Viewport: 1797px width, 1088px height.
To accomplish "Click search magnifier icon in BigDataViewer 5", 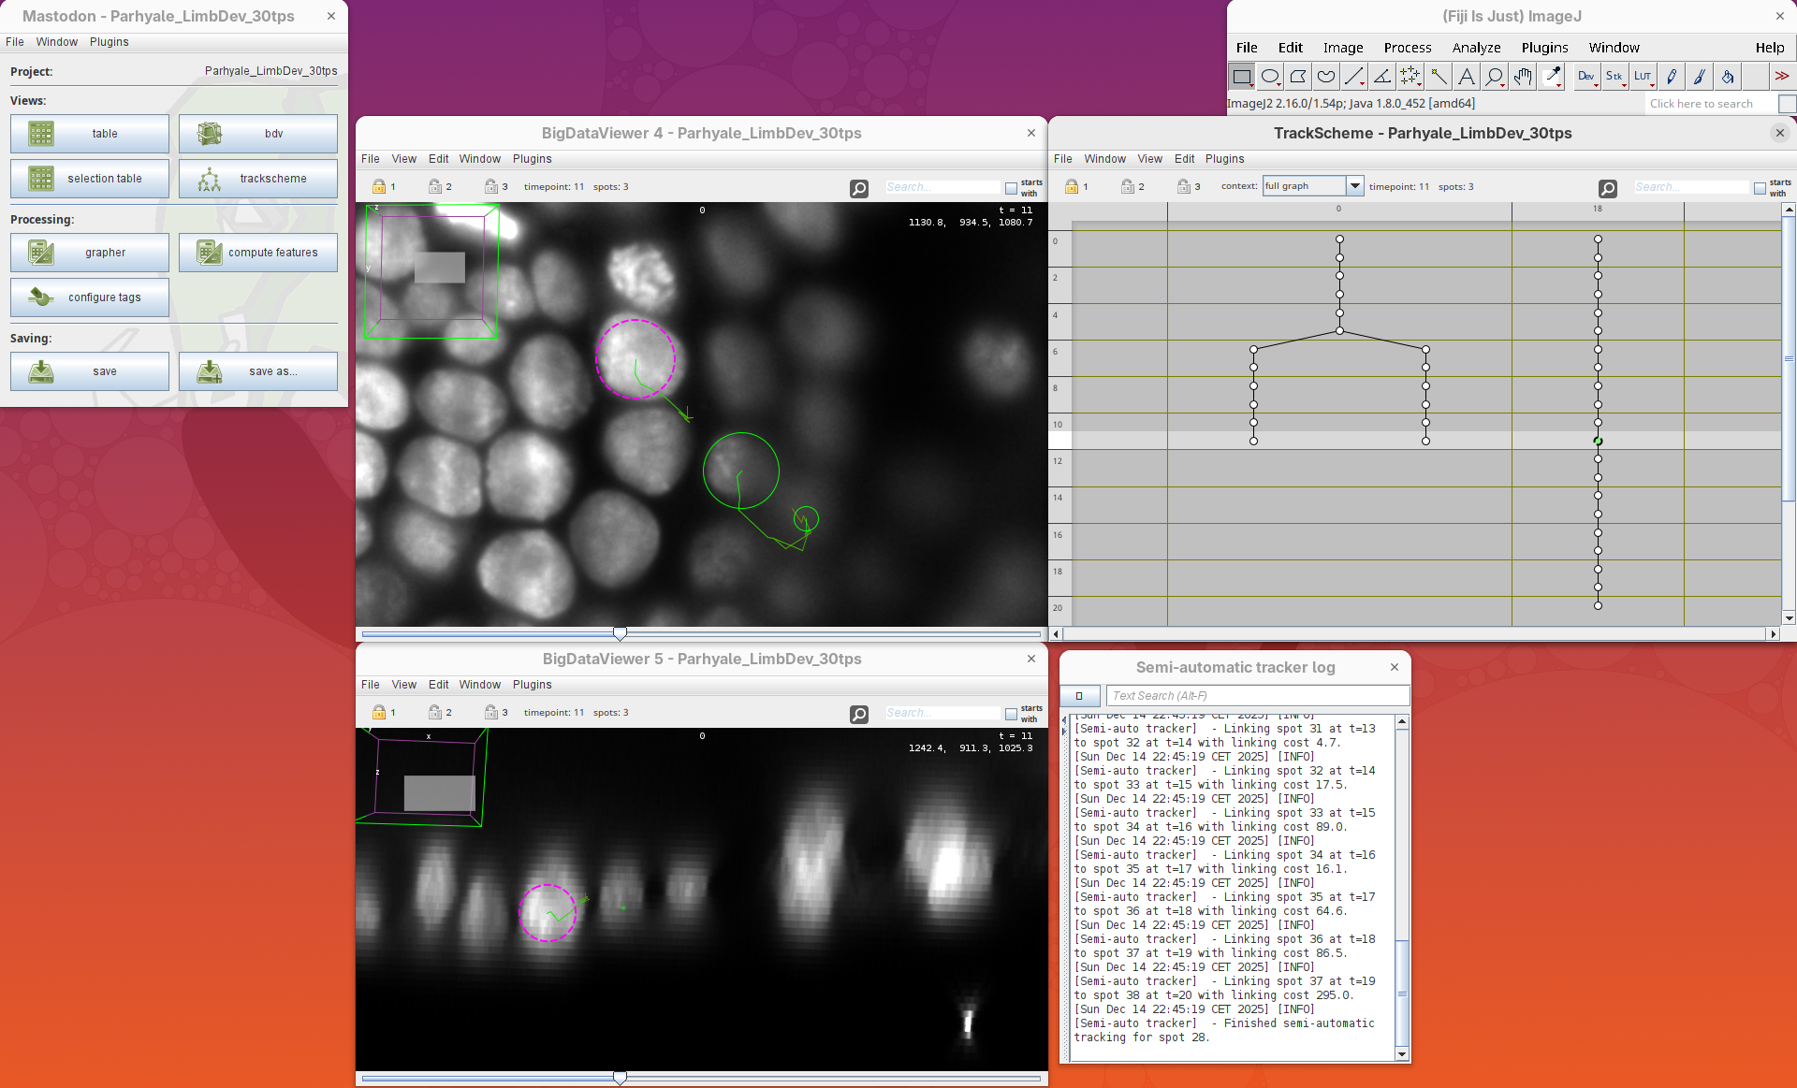I will [858, 714].
